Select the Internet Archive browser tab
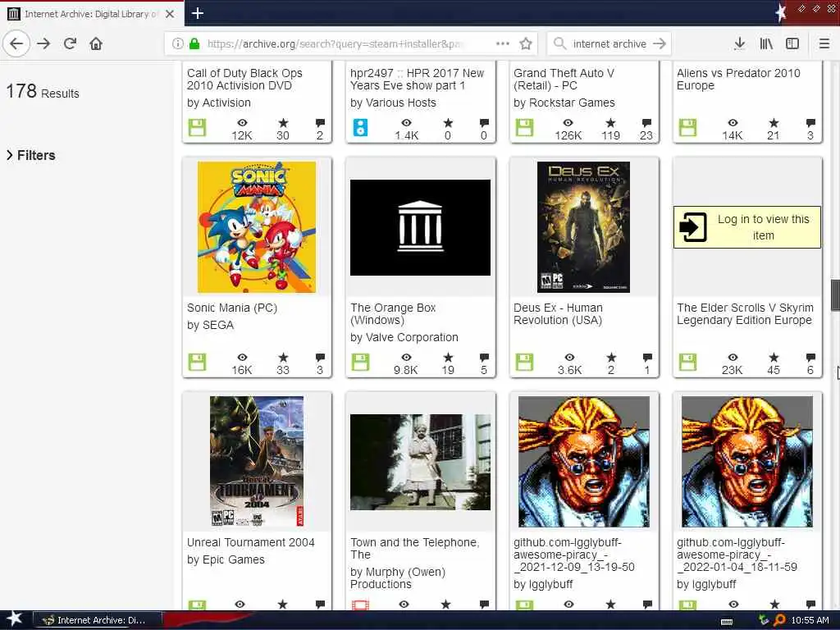 pos(92,14)
